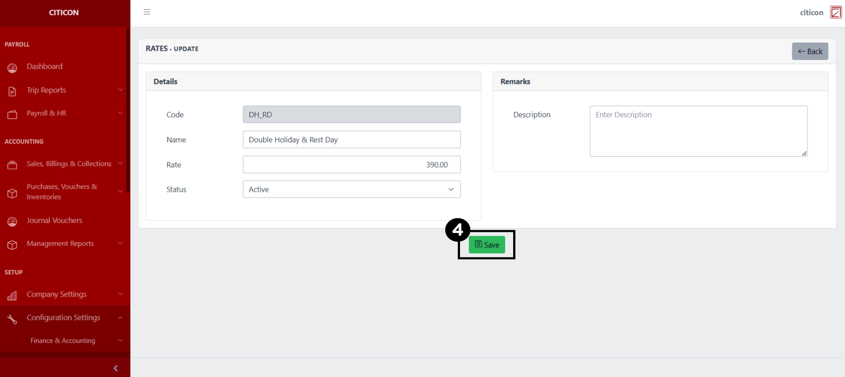Click the Management Reports box icon
845x377 pixels.
[12, 245]
